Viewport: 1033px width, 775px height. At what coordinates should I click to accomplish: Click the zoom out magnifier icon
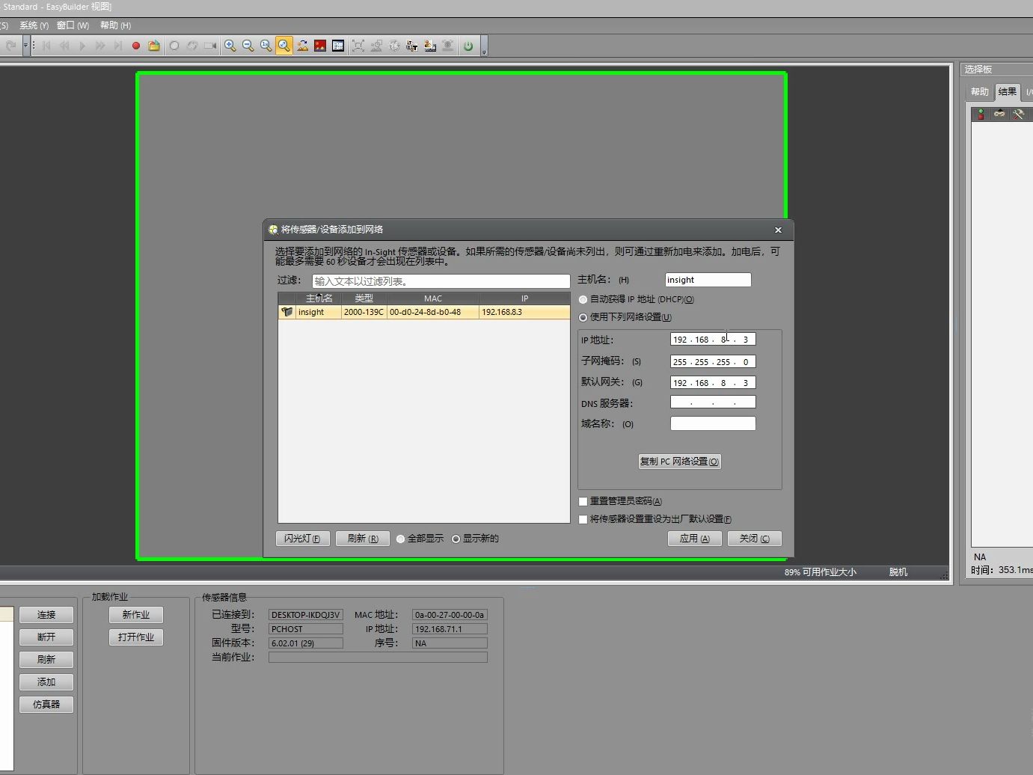[248, 46]
